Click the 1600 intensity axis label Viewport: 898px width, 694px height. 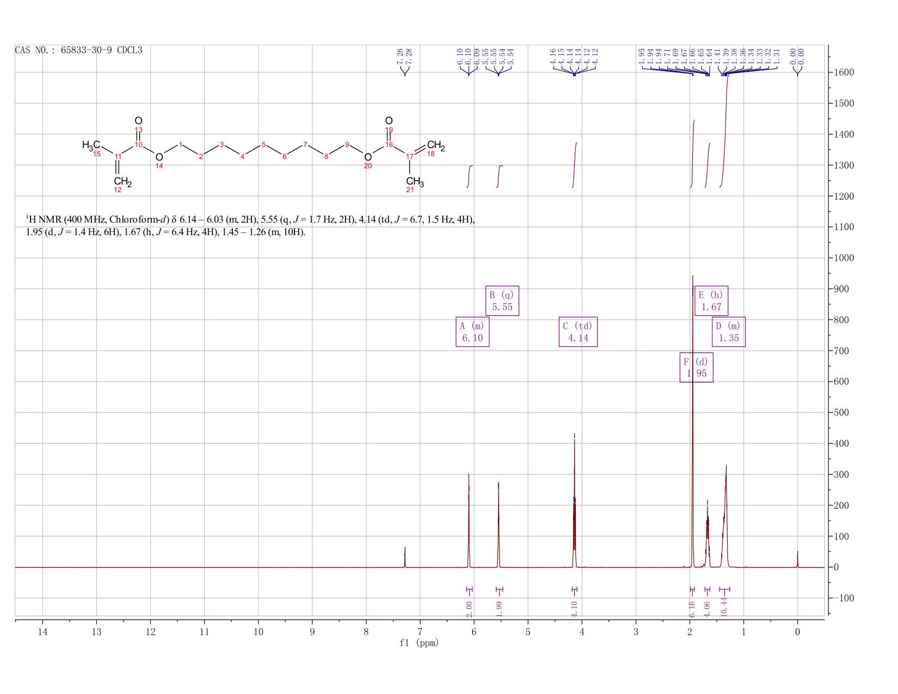click(x=842, y=72)
